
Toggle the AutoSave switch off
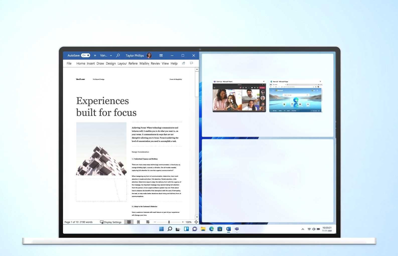tap(85, 55)
